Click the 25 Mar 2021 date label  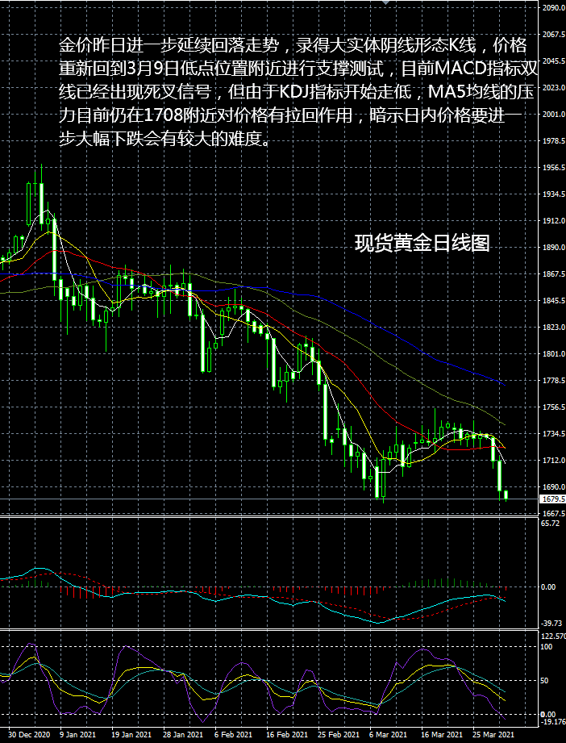[493, 735]
